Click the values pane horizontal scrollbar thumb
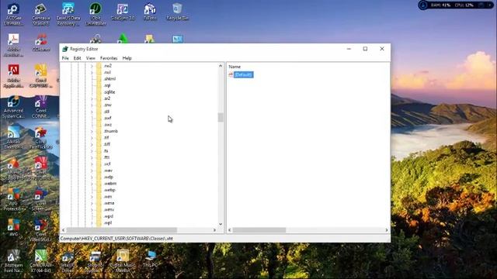 click(259, 230)
